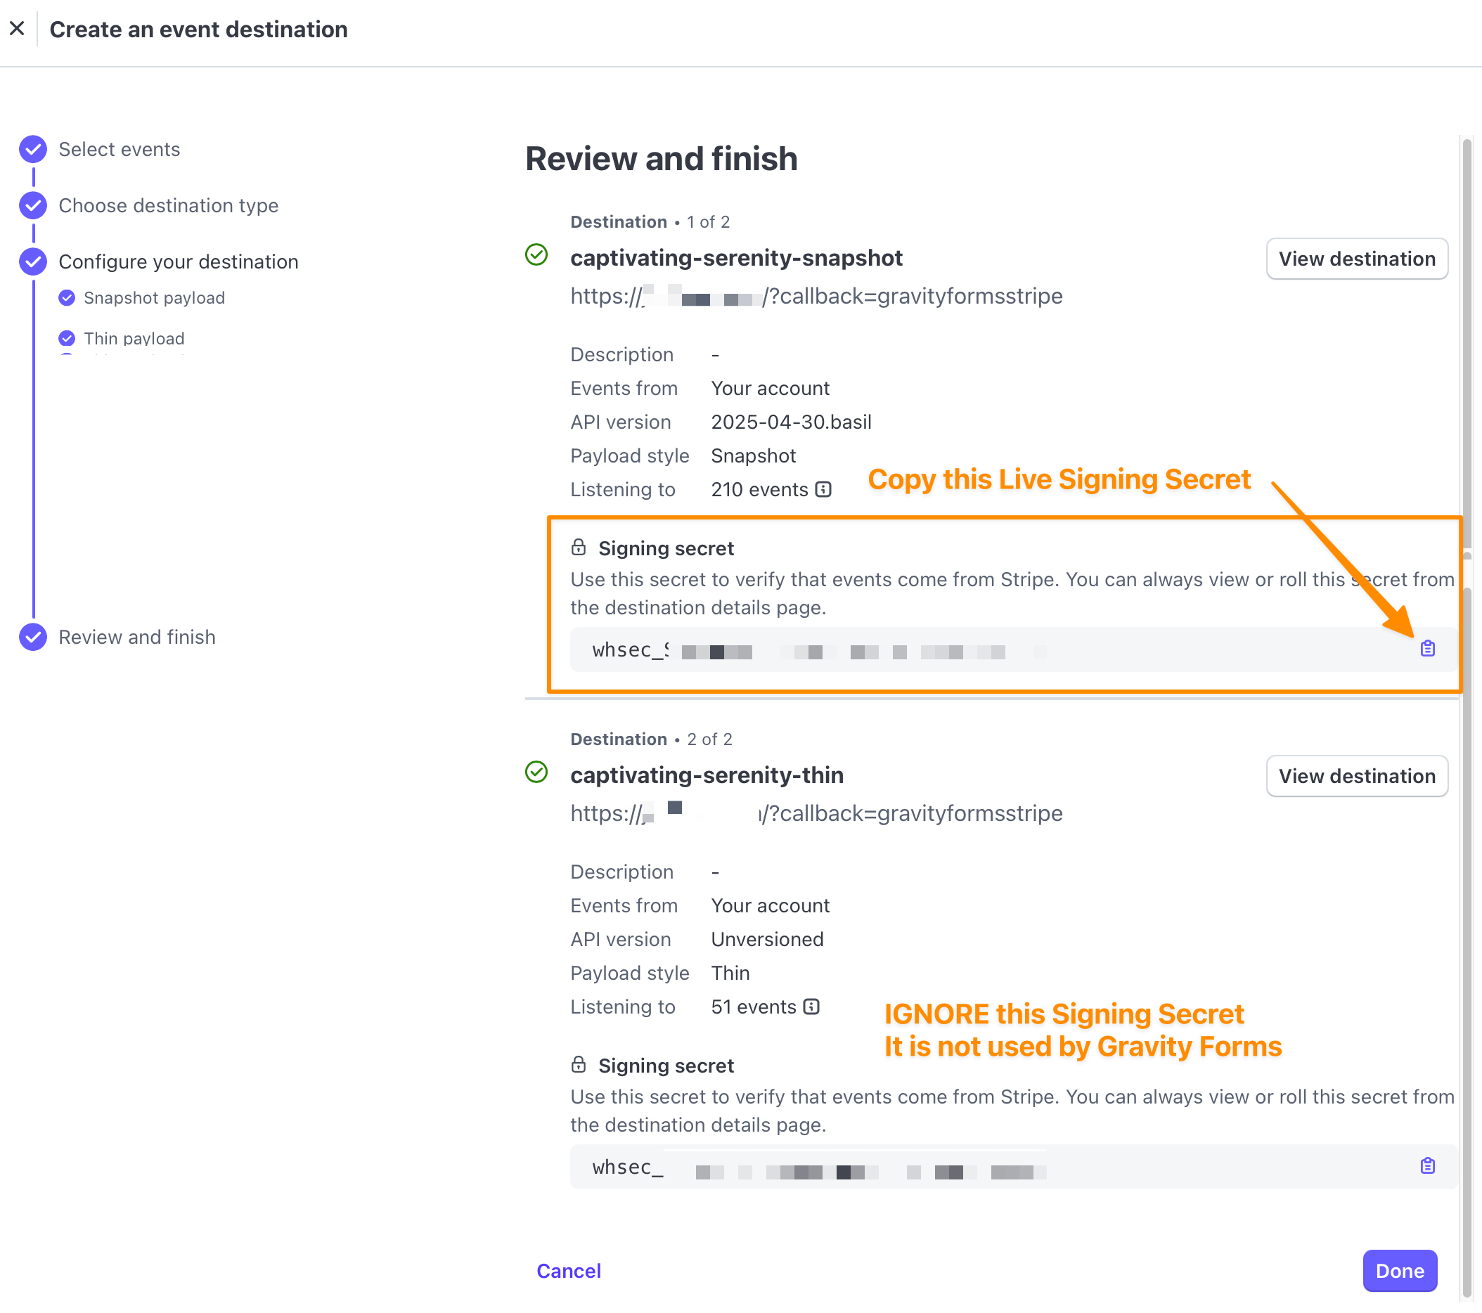Select the Snapshot payload sub-step
1482x1313 pixels.
[154, 298]
